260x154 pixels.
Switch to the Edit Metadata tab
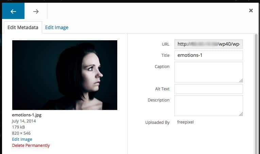pyautogui.click(x=23, y=27)
